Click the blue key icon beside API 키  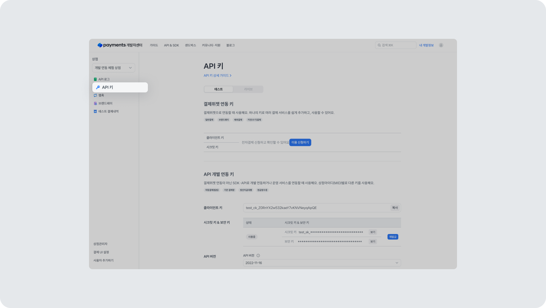pyautogui.click(x=98, y=87)
